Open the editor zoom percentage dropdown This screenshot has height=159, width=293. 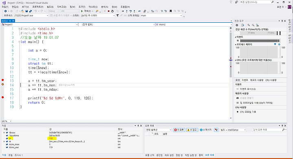click(7, 121)
